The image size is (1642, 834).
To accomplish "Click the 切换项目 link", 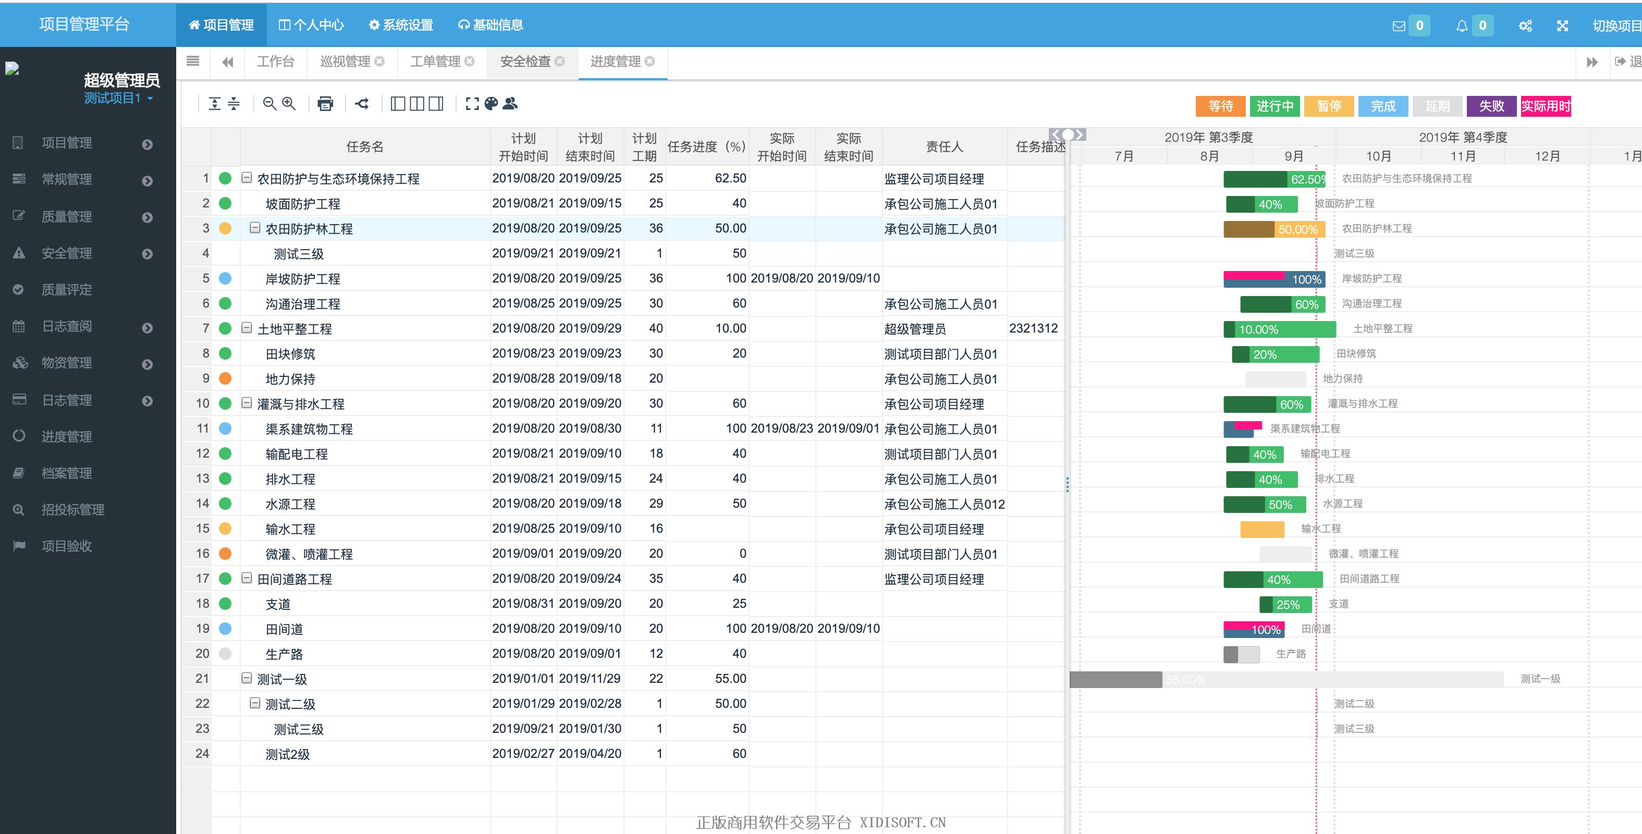I will point(1616,26).
